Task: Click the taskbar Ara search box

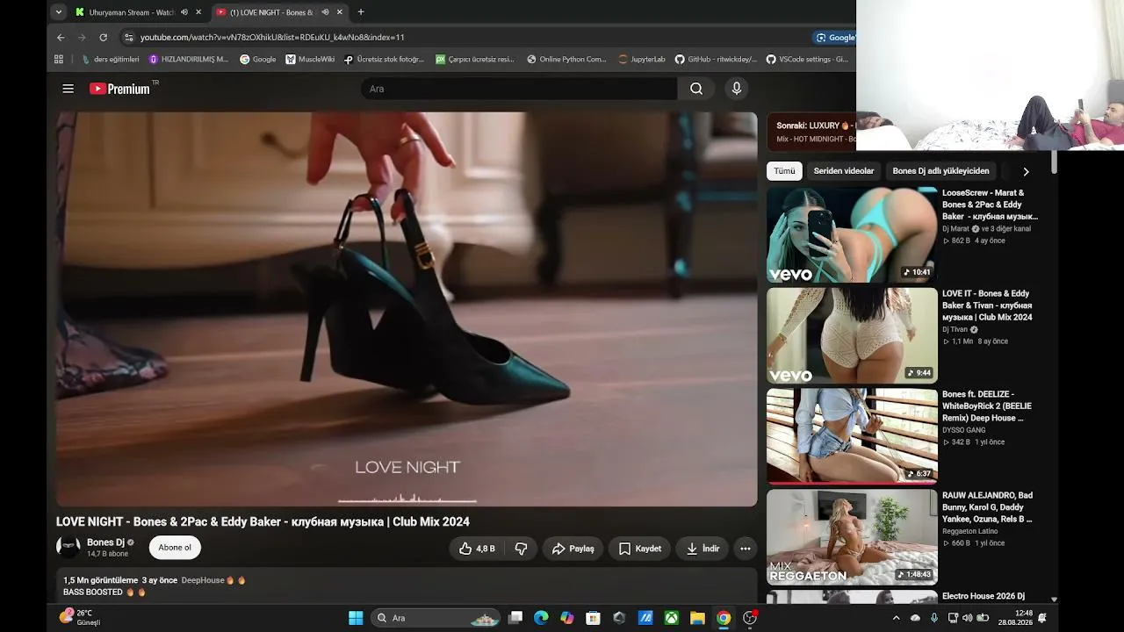Action: (436, 618)
